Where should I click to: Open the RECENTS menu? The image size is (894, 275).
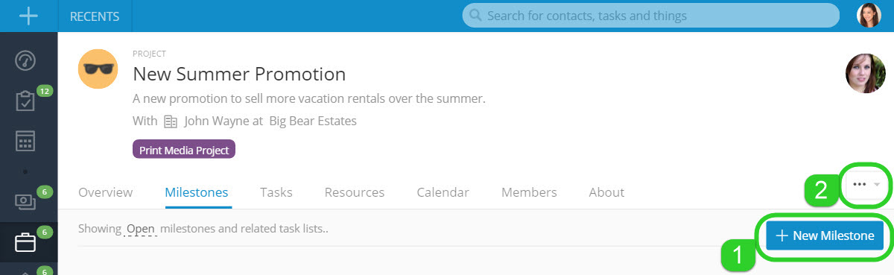tap(95, 16)
